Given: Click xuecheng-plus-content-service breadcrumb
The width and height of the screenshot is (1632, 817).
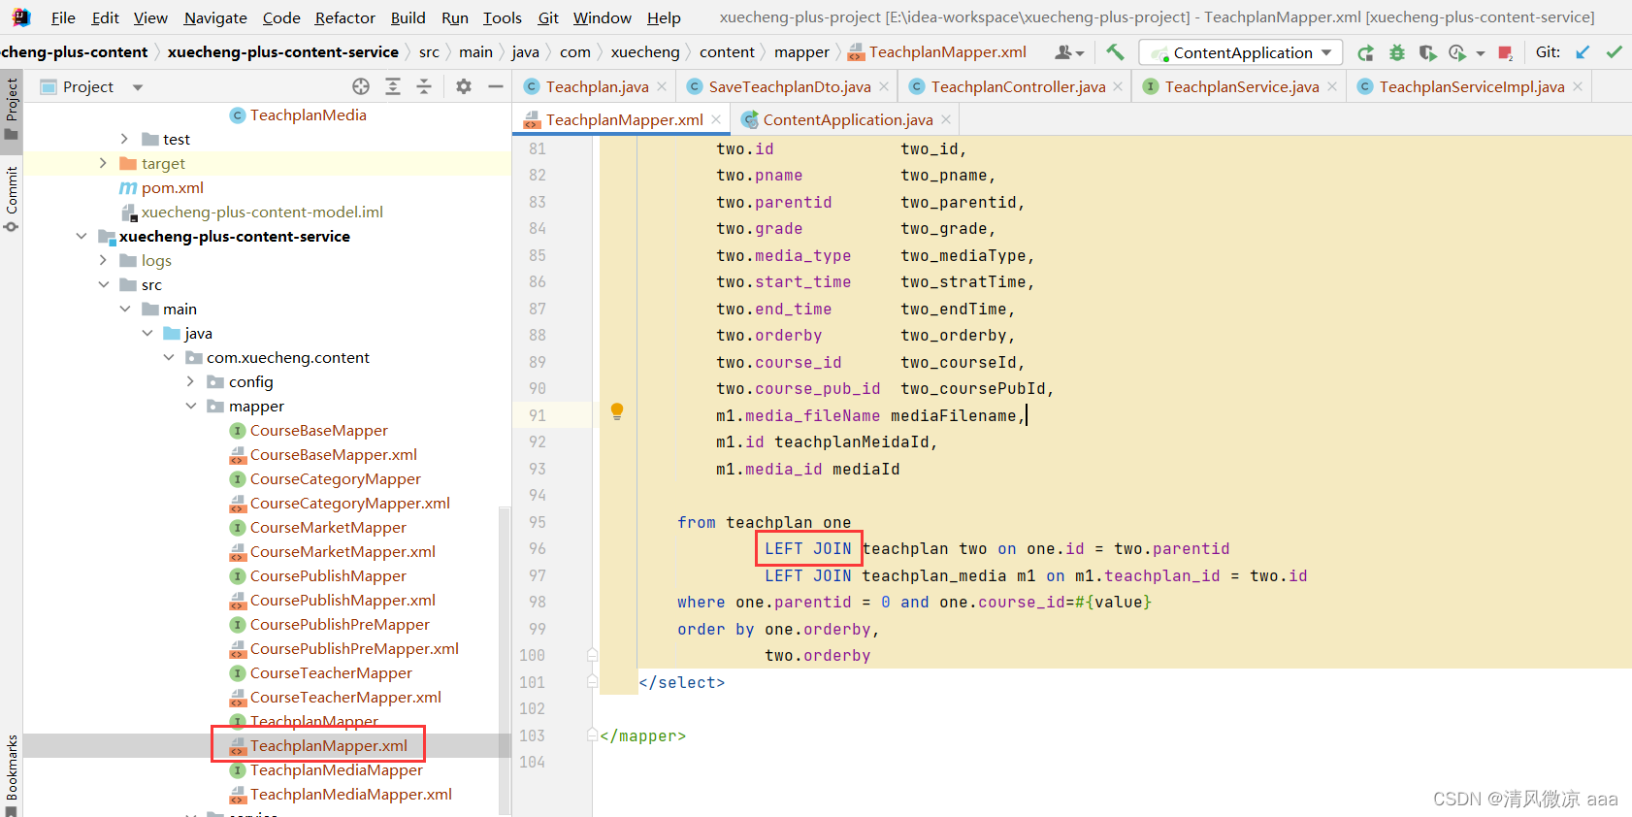Looking at the screenshot, I should coord(282,52).
